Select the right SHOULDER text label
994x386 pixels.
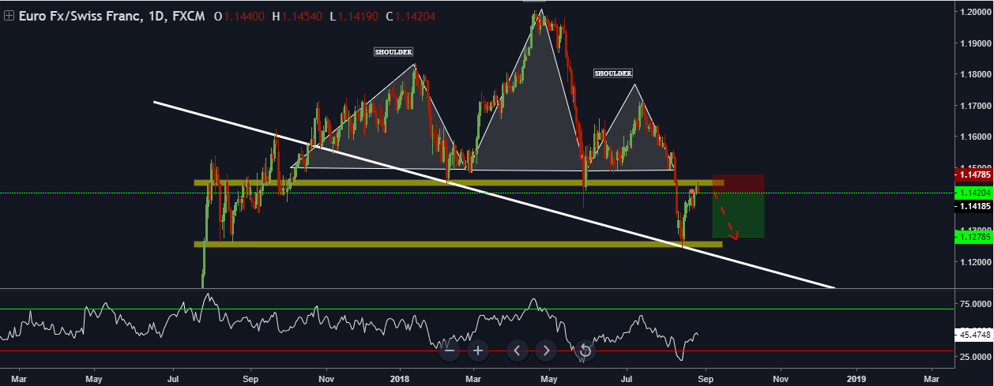(613, 73)
